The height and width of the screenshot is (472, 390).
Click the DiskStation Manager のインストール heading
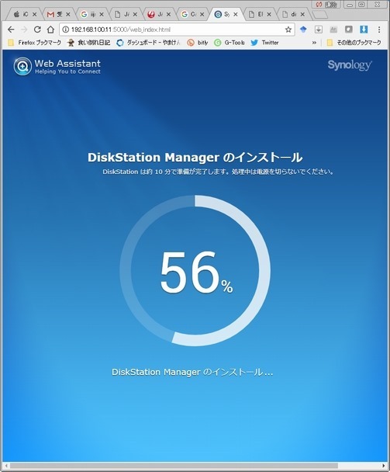(195, 158)
